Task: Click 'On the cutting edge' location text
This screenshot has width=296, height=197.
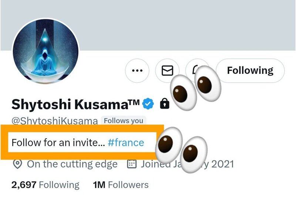Action: (x=72, y=164)
